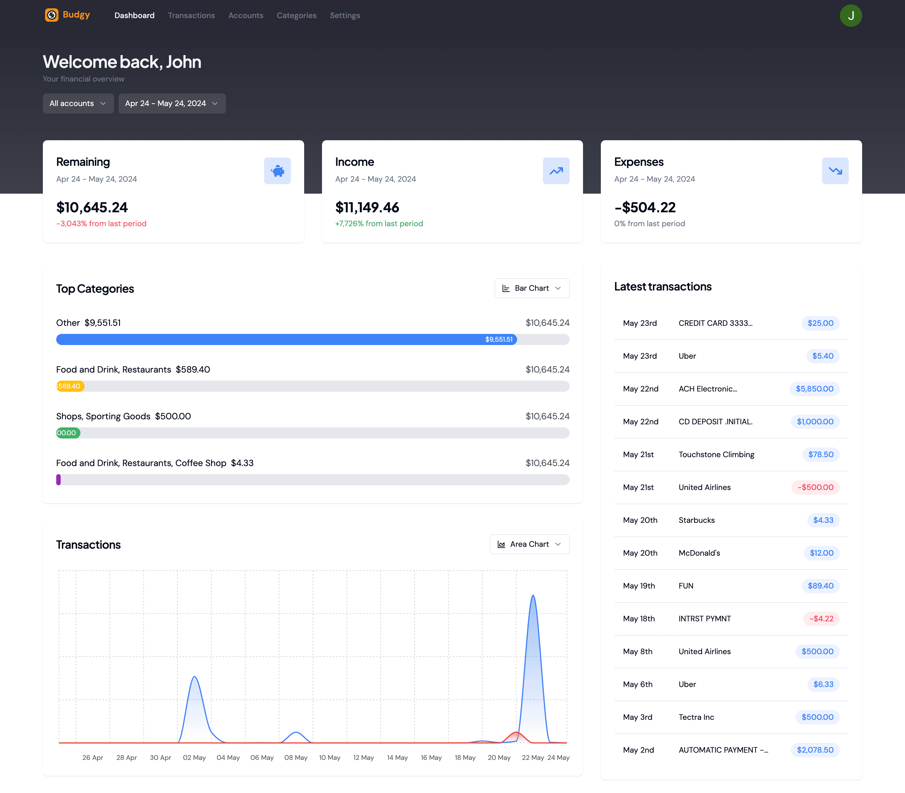The image size is (905, 793).
Task: Click the -$500.00 United Airlines amount
Action: pyautogui.click(x=815, y=487)
